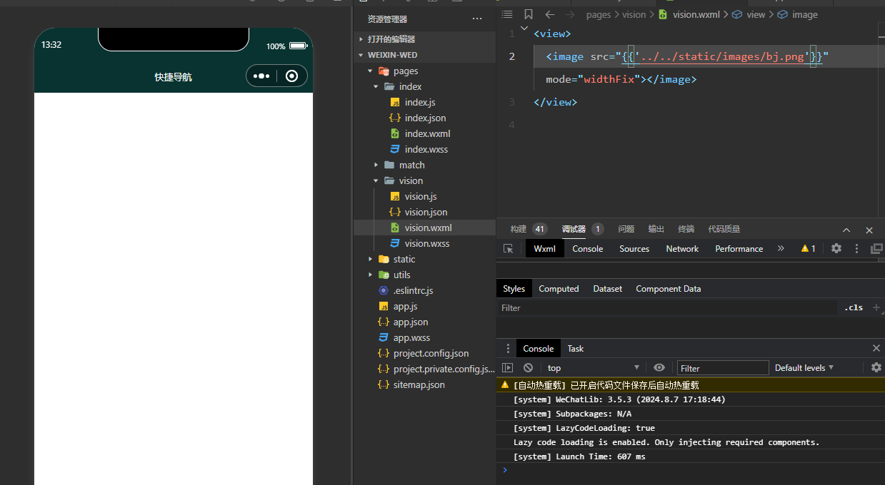Screen dimensions: 885x485
Task: Open the Network devtools tab
Action: tap(682, 249)
